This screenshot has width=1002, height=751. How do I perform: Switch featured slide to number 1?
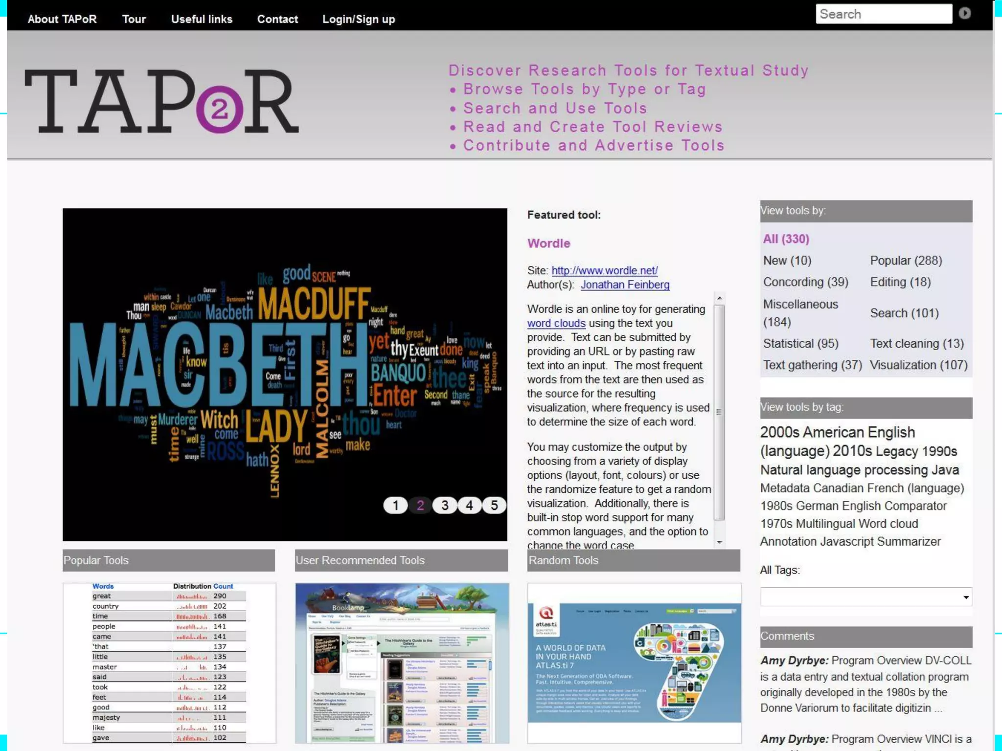click(395, 505)
